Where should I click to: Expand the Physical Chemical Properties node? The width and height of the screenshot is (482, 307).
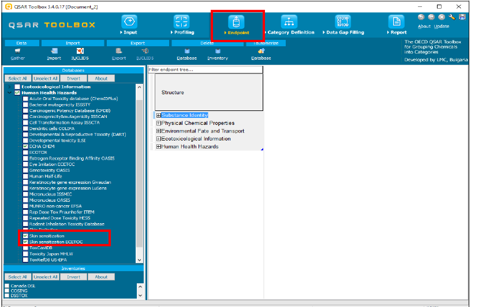tap(159, 123)
